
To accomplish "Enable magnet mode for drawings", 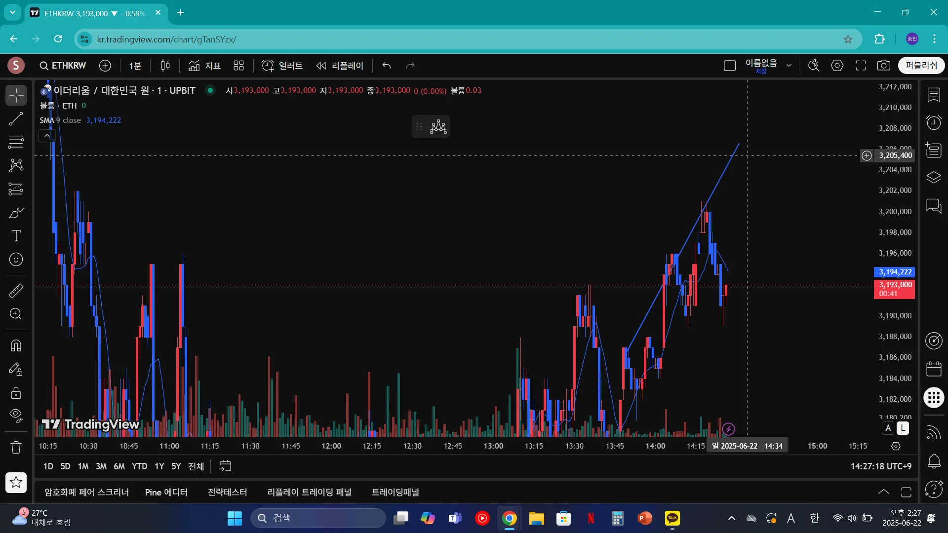I will pyautogui.click(x=16, y=345).
